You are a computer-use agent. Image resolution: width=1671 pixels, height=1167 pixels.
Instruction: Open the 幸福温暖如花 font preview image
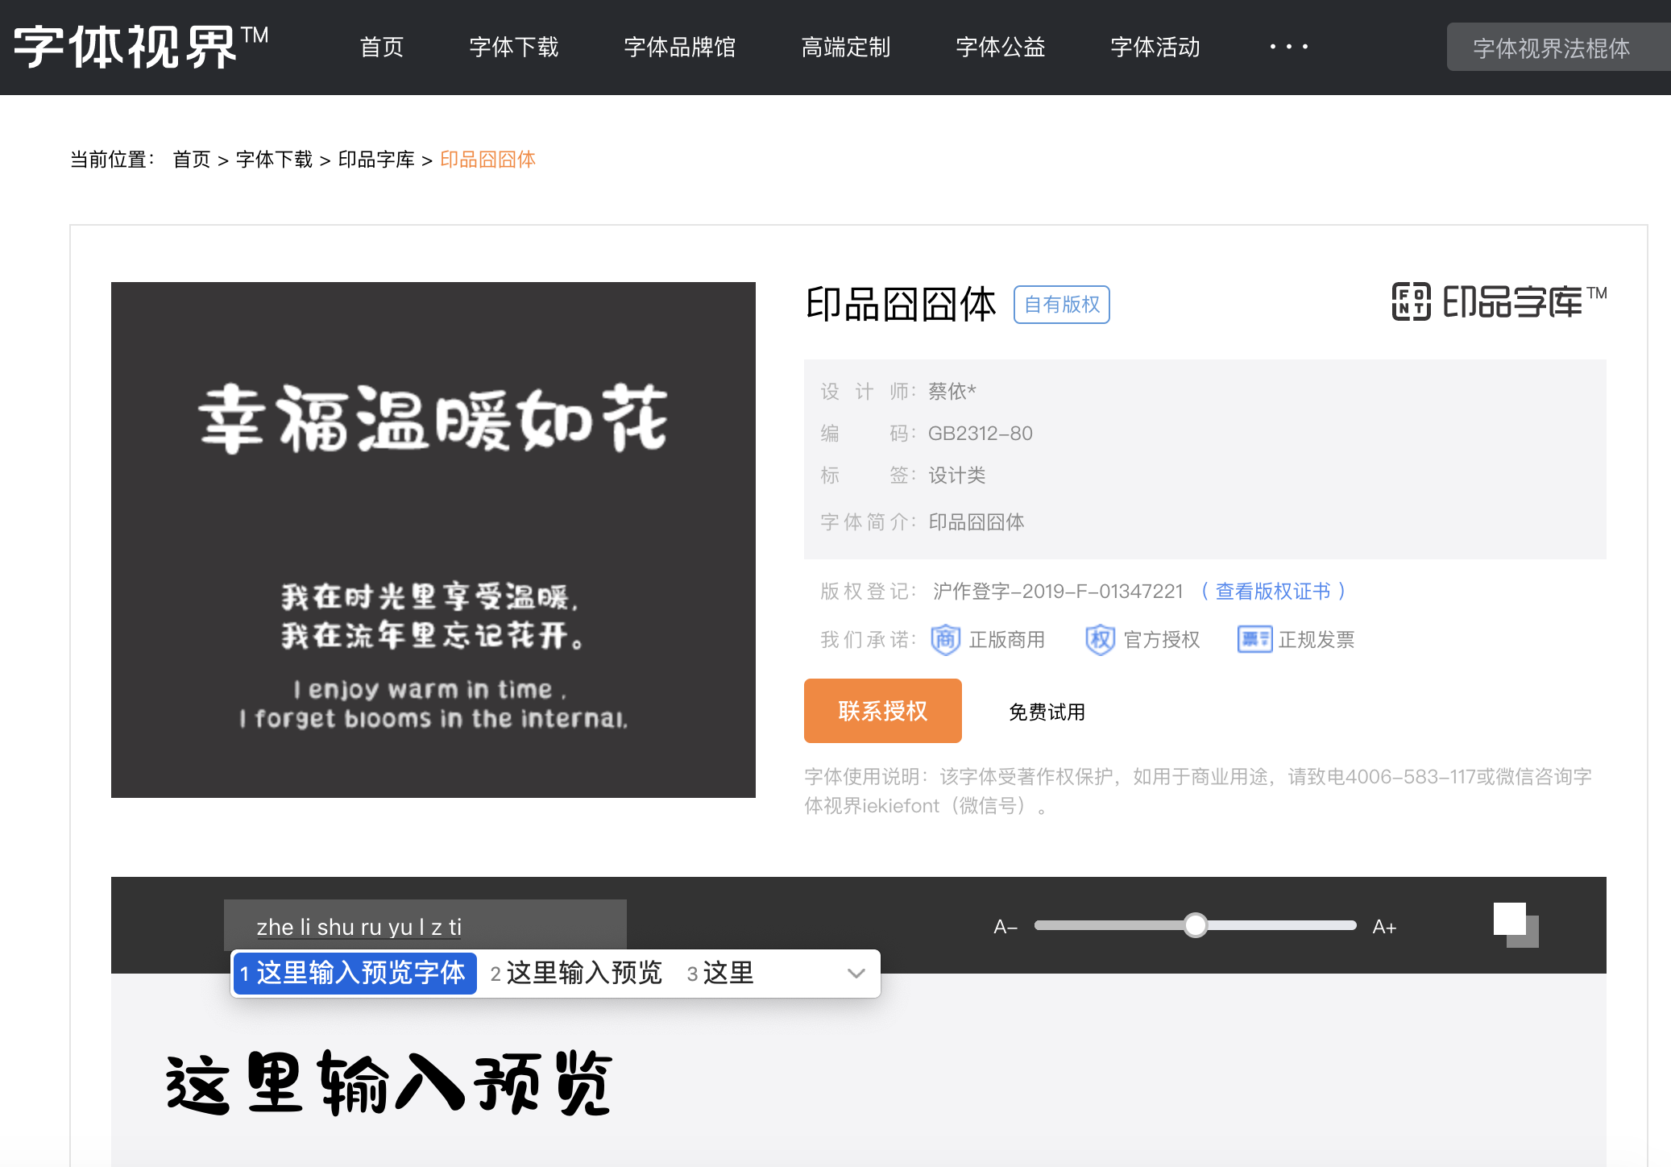[433, 540]
